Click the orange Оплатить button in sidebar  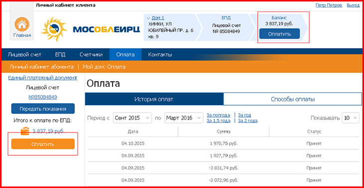[x=43, y=144]
